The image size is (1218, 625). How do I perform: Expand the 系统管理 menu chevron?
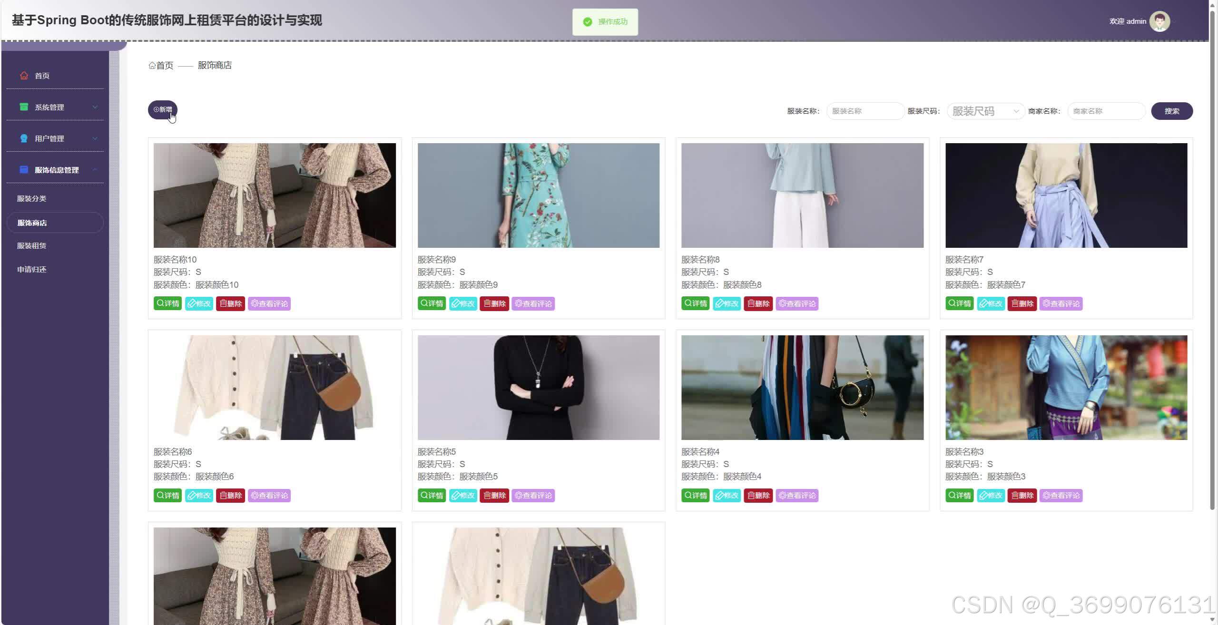point(95,107)
